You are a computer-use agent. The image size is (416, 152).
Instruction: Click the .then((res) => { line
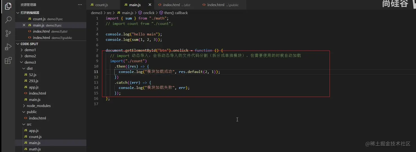132,66
